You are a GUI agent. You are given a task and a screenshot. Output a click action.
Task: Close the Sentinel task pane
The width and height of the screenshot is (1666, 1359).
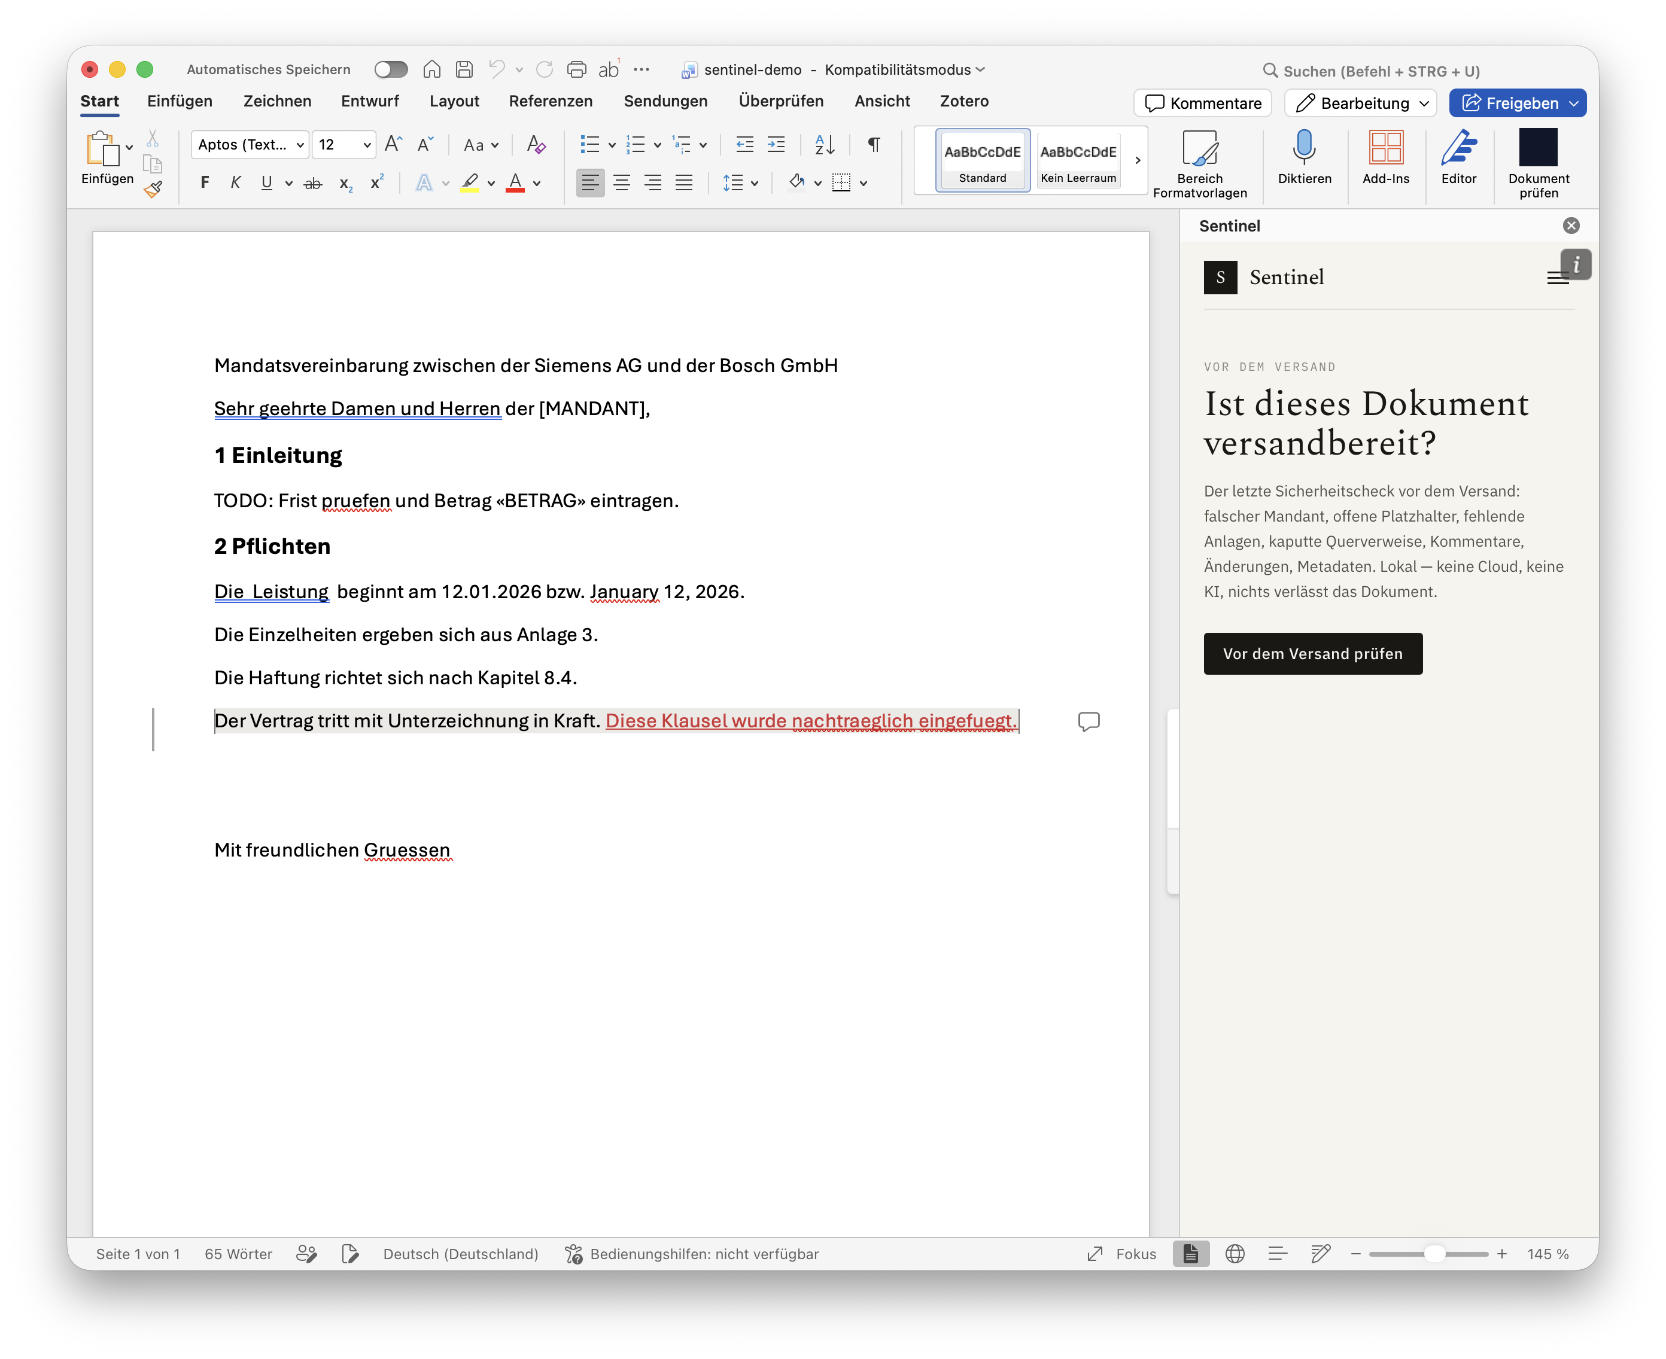pos(1571,226)
